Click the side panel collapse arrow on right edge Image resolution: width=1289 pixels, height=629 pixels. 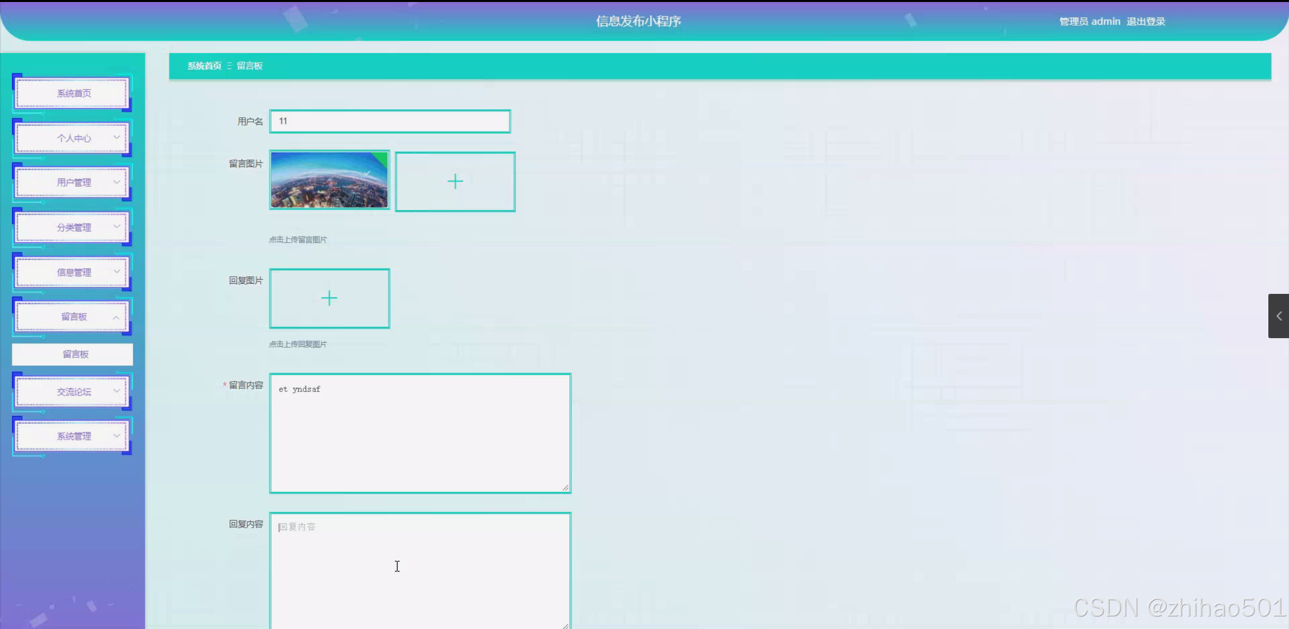[x=1279, y=316]
